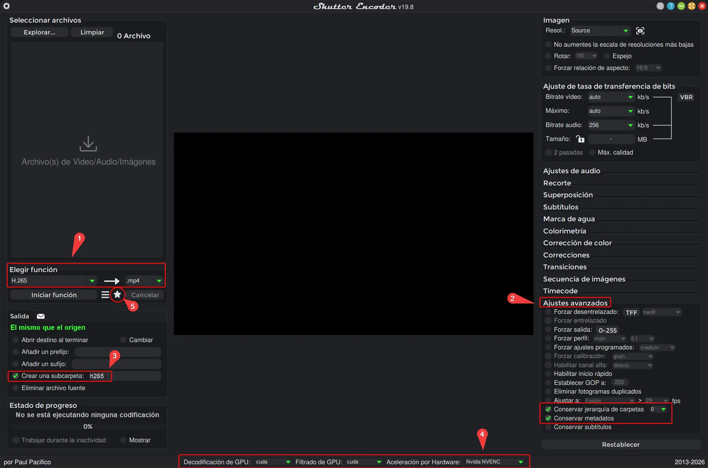Click the Explorar... button
Image resolution: width=708 pixels, height=468 pixels.
click(x=39, y=32)
